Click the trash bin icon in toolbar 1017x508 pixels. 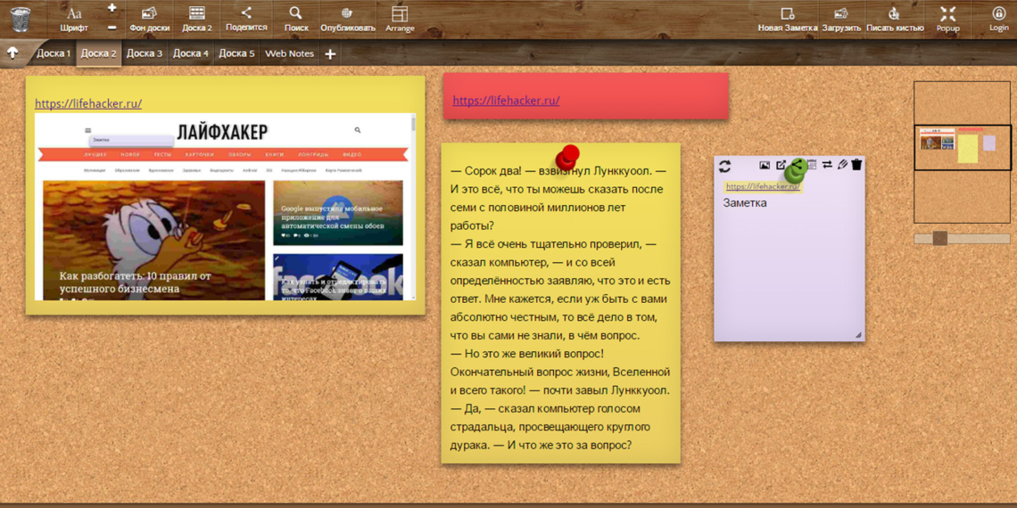coord(21,18)
